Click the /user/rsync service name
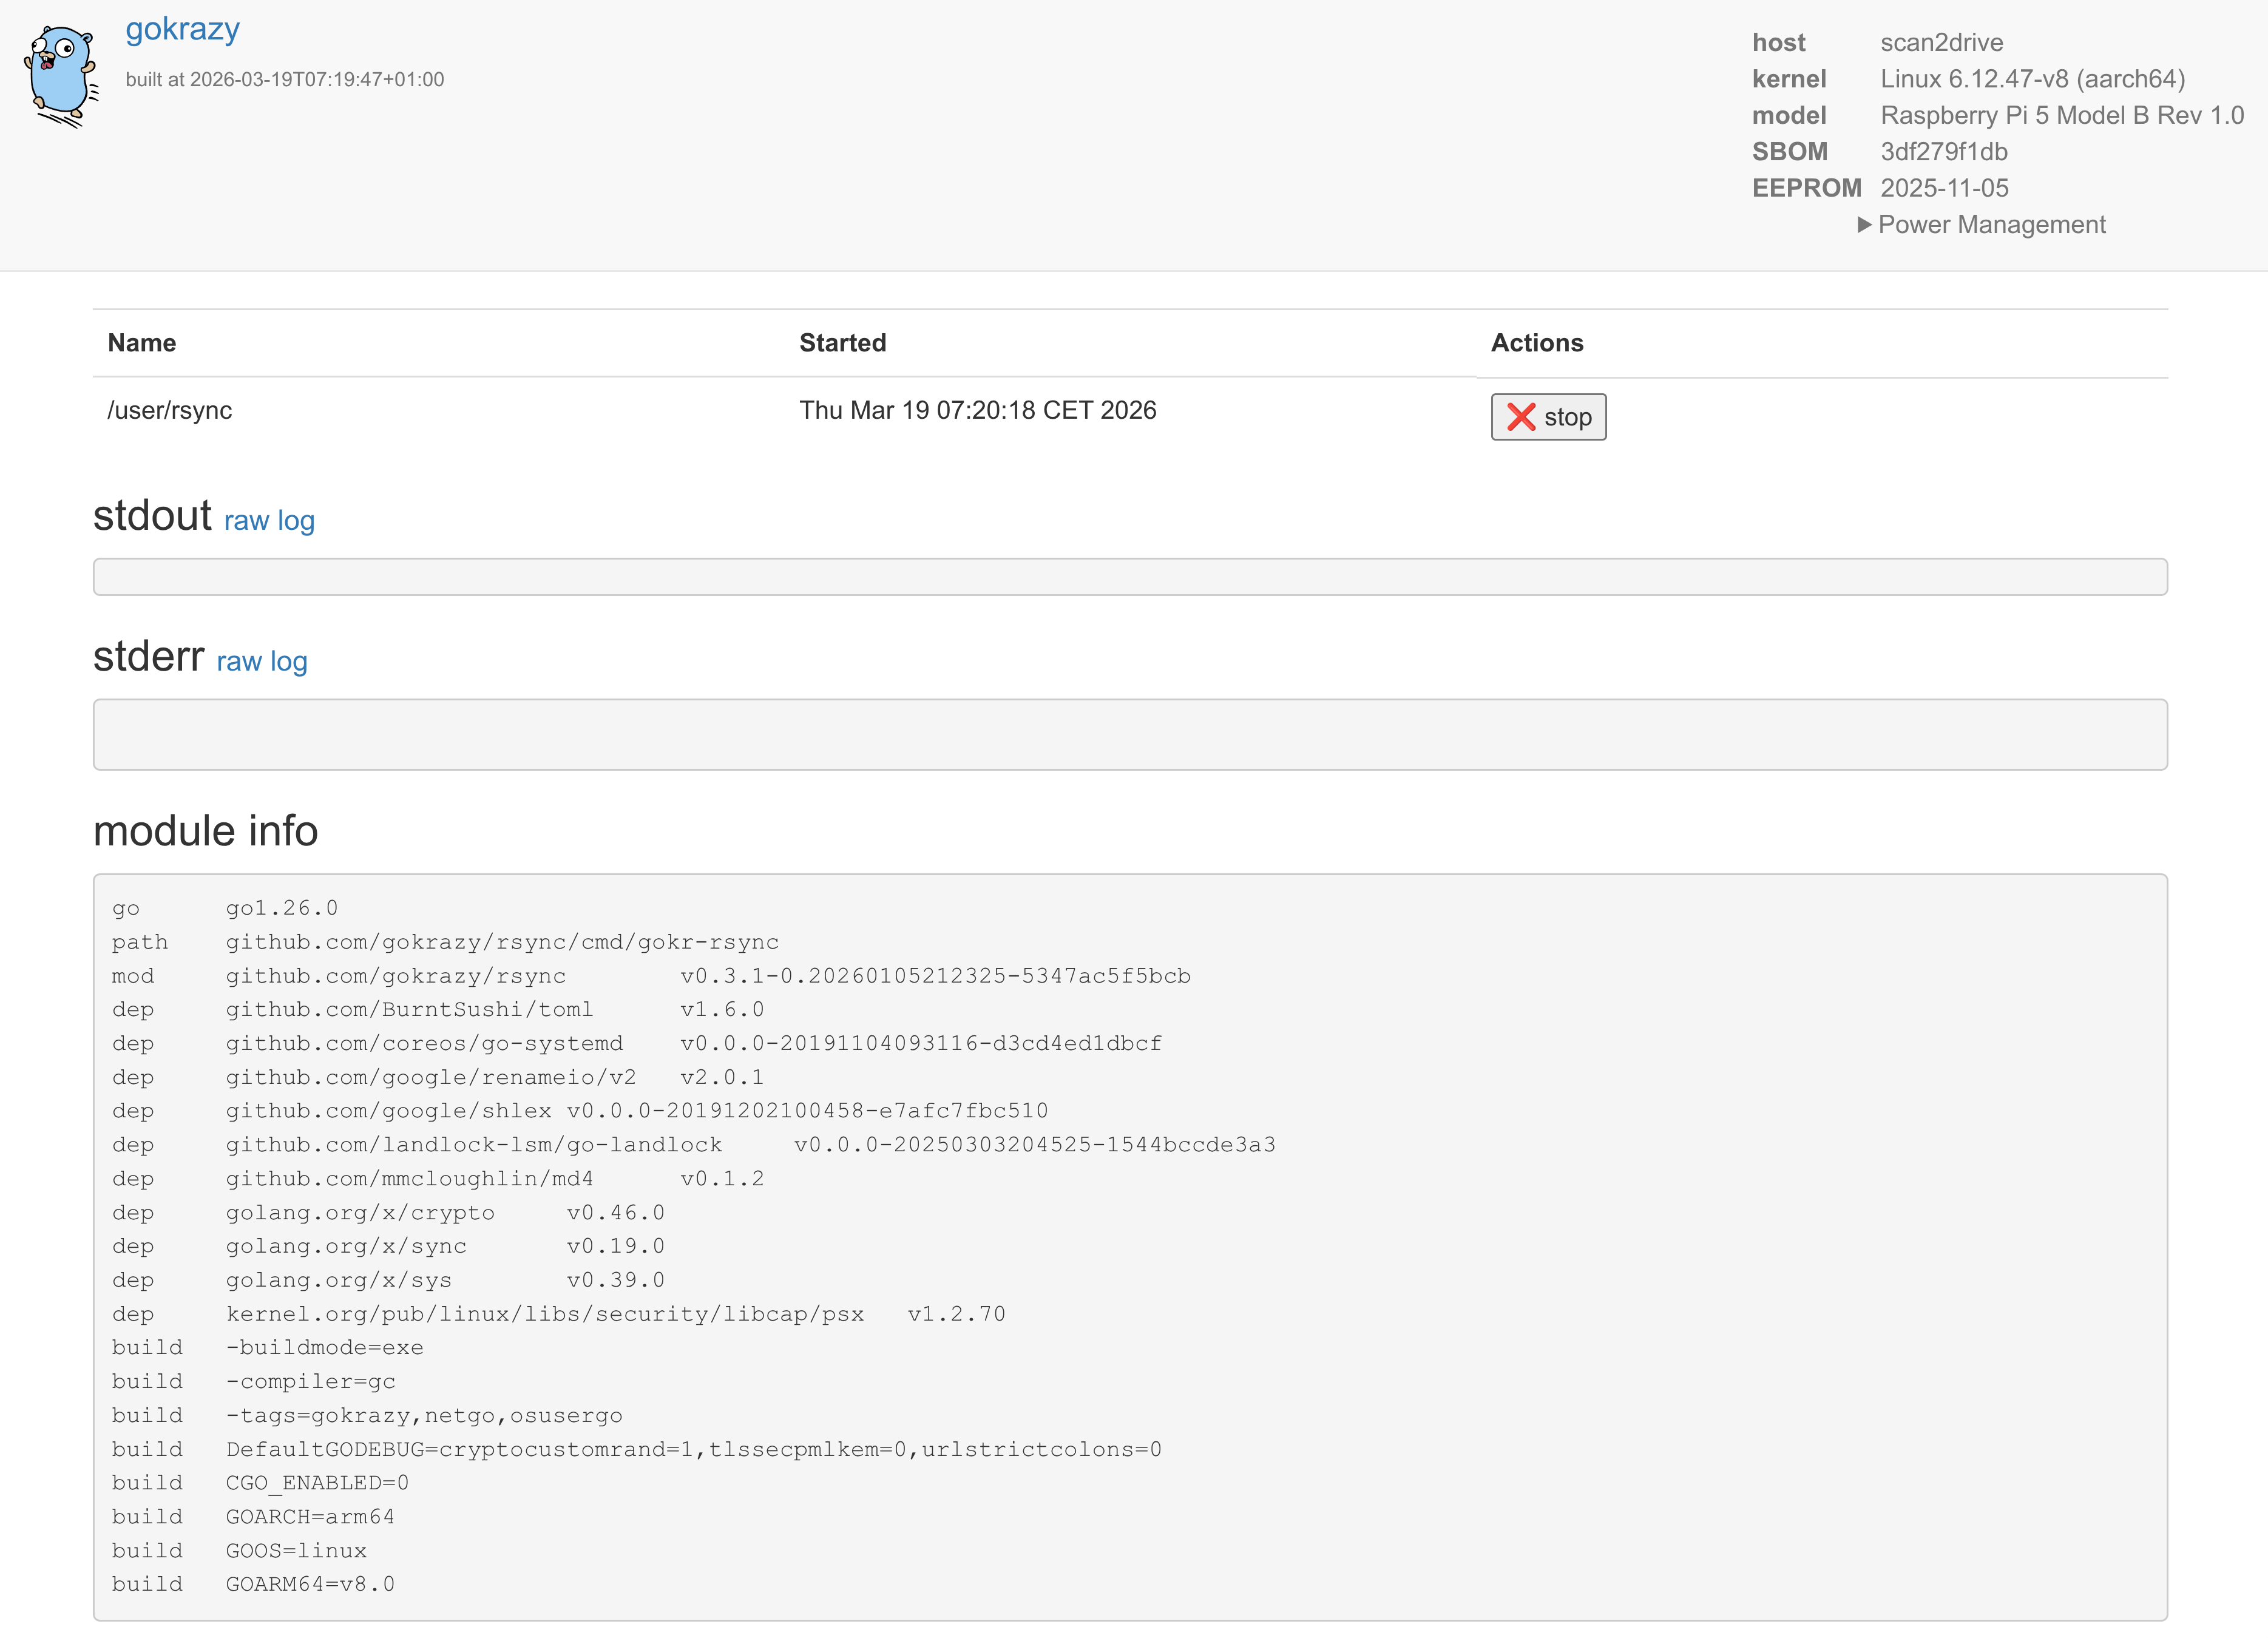The height and width of the screenshot is (1638, 2268). click(170, 411)
